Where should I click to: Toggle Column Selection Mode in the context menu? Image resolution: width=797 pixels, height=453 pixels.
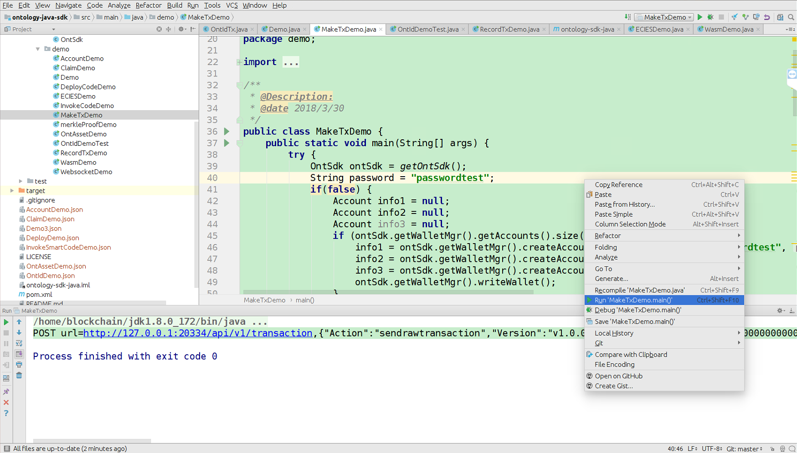click(664, 224)
